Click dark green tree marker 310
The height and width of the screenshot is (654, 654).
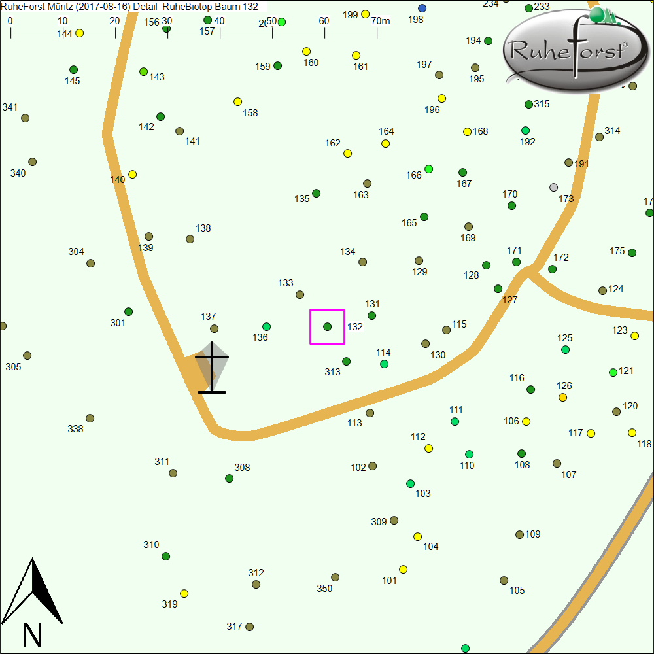pyautogui.click(x=165, y=556)
